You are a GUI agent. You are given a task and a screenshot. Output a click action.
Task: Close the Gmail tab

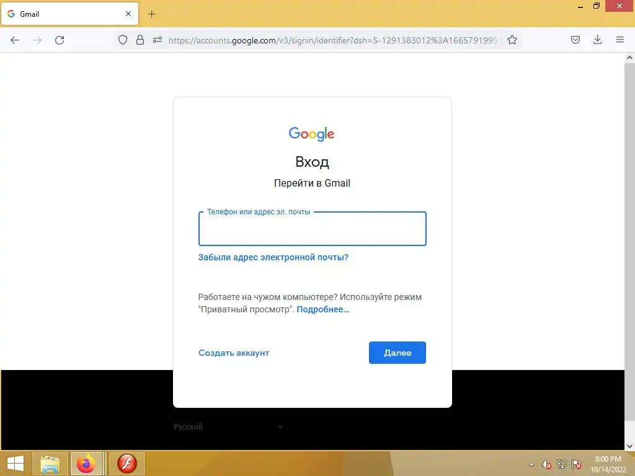point(128,14)
